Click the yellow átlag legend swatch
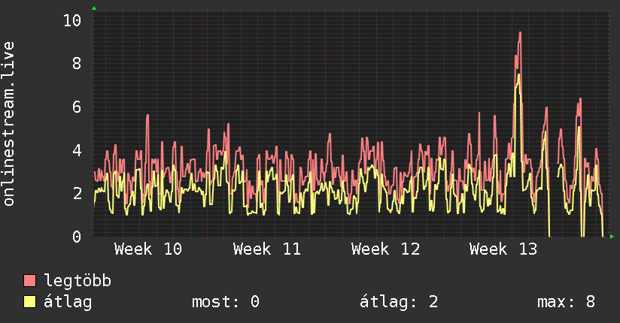Viewport: 620px width, 323px height. click(x=29, y=302)
